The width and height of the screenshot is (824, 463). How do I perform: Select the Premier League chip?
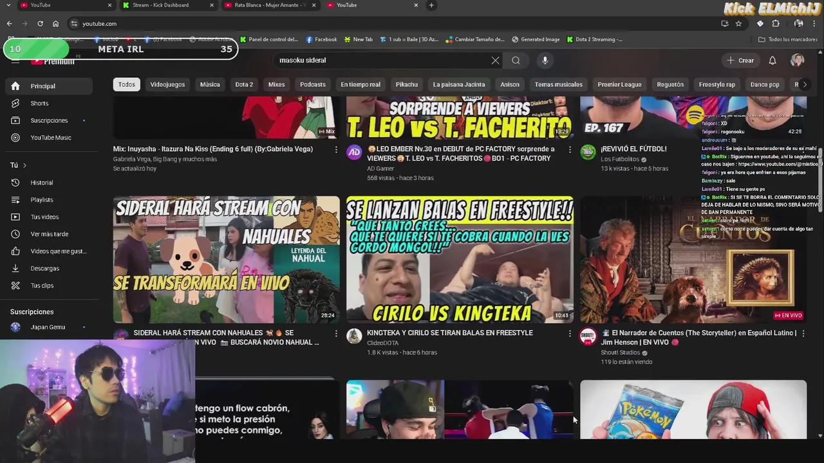pos(619,84)
